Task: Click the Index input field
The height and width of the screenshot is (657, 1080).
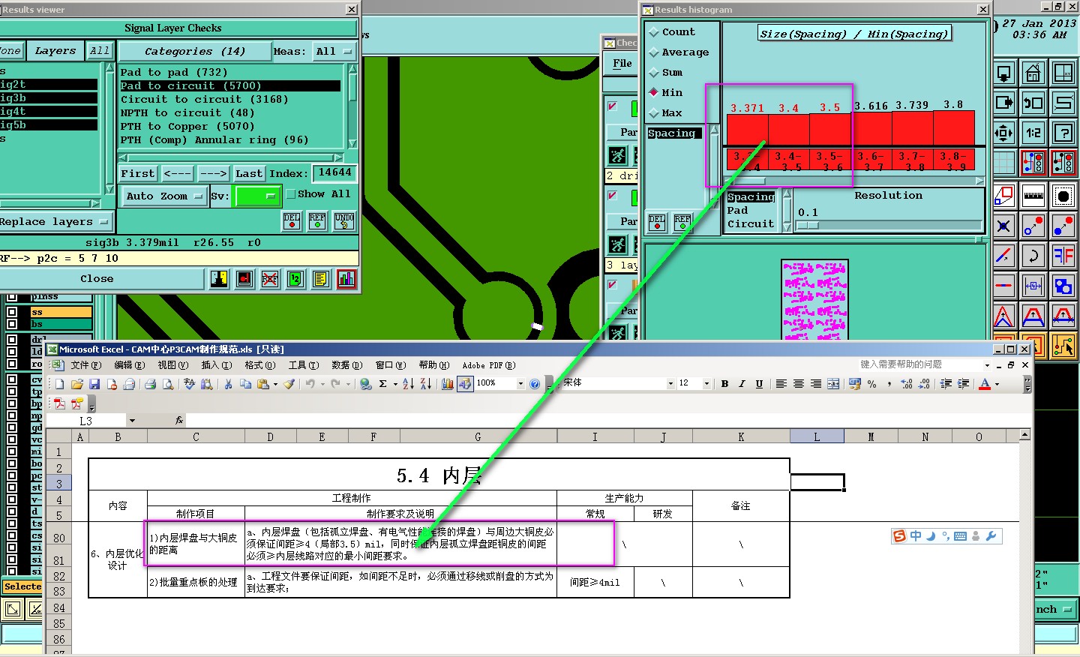Action: 334,172
